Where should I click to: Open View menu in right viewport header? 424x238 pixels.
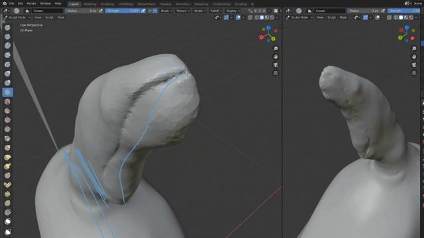pyautogui.click(x=320, y=18)
